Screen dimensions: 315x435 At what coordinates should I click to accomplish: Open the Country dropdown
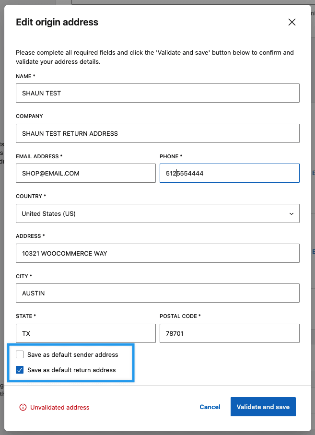[x=157, y=213]
